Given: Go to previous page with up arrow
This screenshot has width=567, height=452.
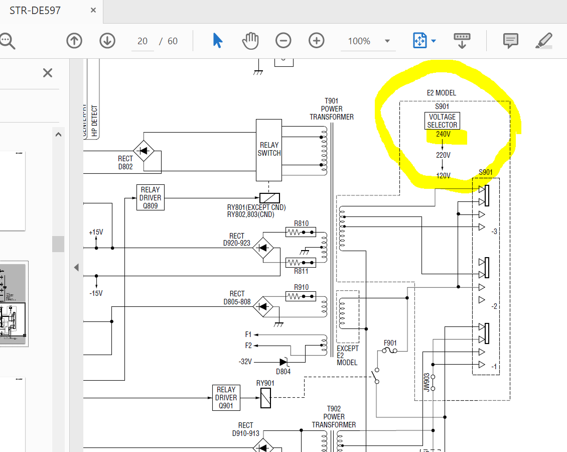Looking at the screenshot, I should click(74, 41).
